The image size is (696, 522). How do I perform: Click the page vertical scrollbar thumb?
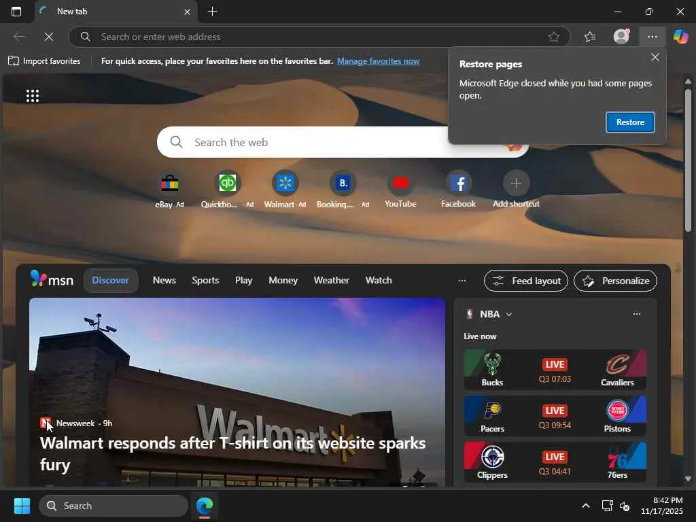click(688, 160)
